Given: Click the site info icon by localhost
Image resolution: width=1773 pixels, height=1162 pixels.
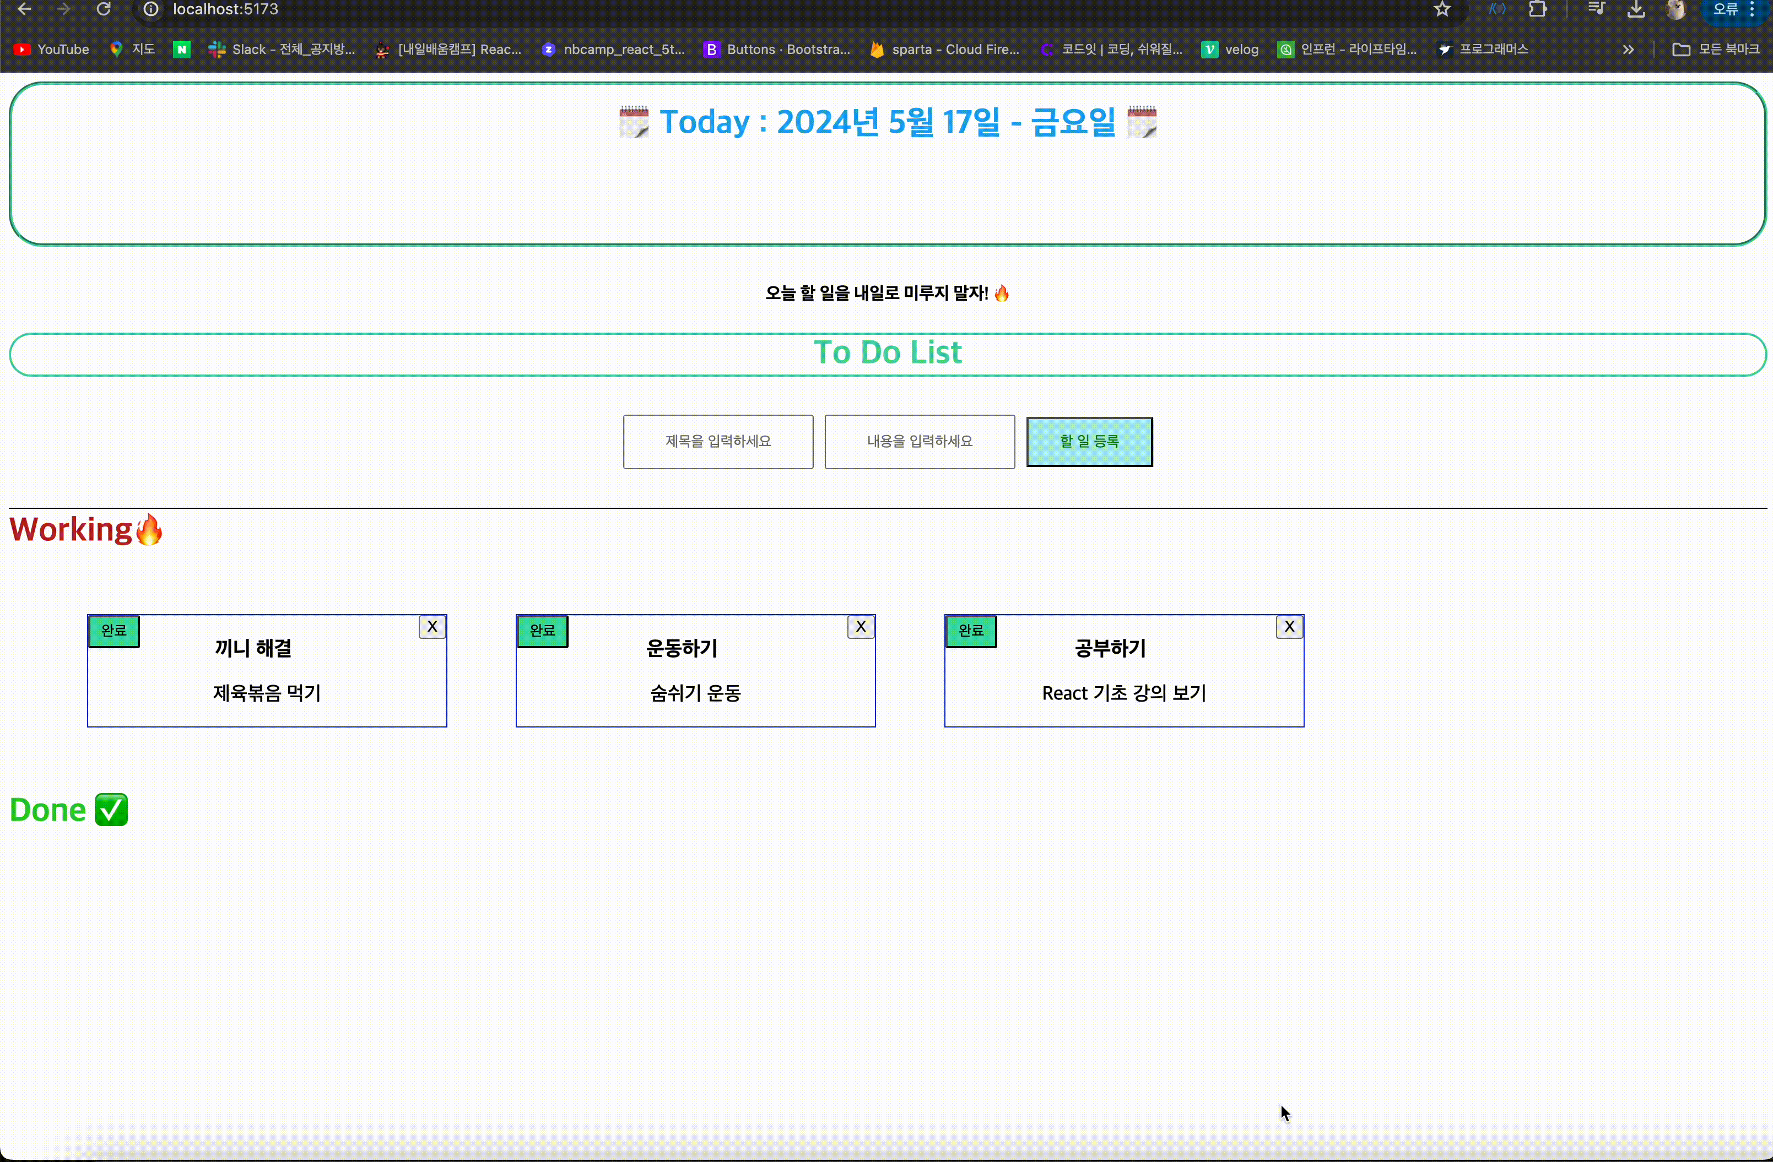Looking at the screenshot, I should [151, 9].
